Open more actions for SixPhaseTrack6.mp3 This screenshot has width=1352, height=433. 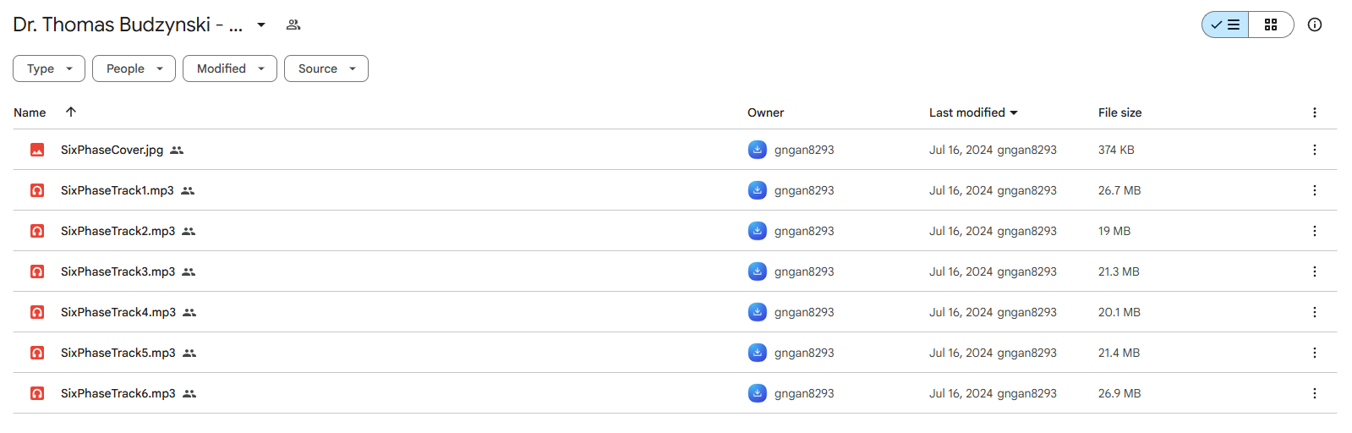[x=1315, y=393]
